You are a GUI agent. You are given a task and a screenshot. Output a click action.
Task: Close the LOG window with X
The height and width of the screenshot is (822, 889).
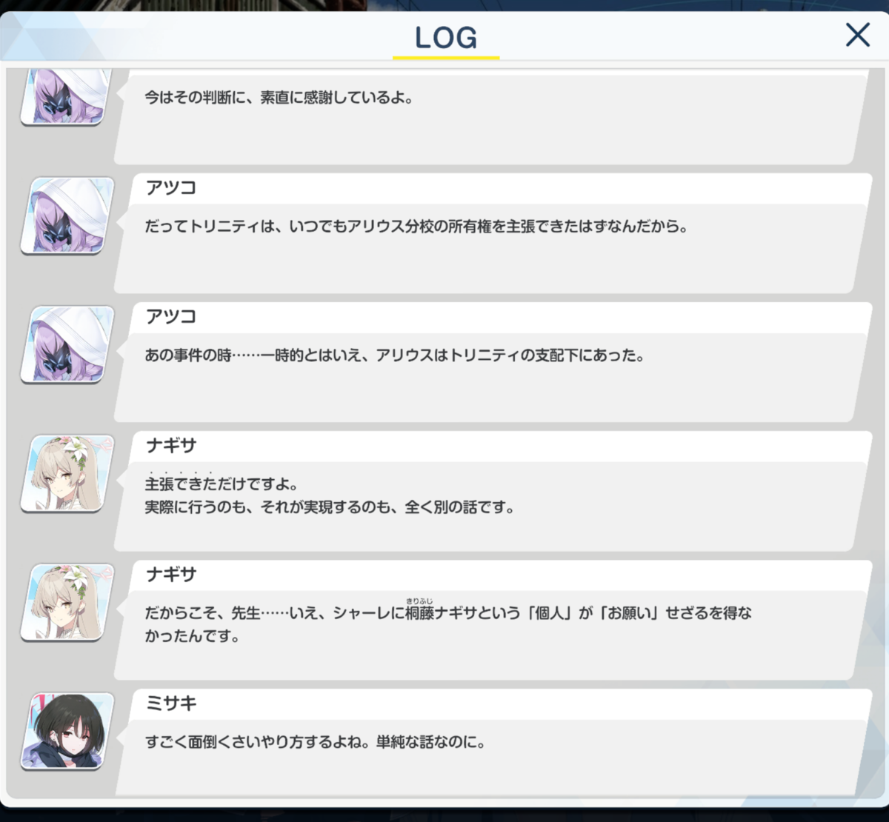point(857,35)
